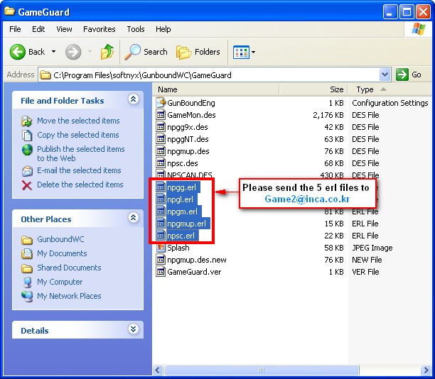Click Move the selected items

(78, 121)
